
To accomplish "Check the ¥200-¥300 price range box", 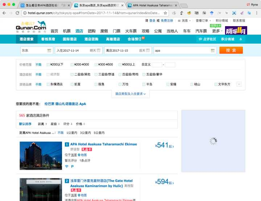I will point(72,65).
